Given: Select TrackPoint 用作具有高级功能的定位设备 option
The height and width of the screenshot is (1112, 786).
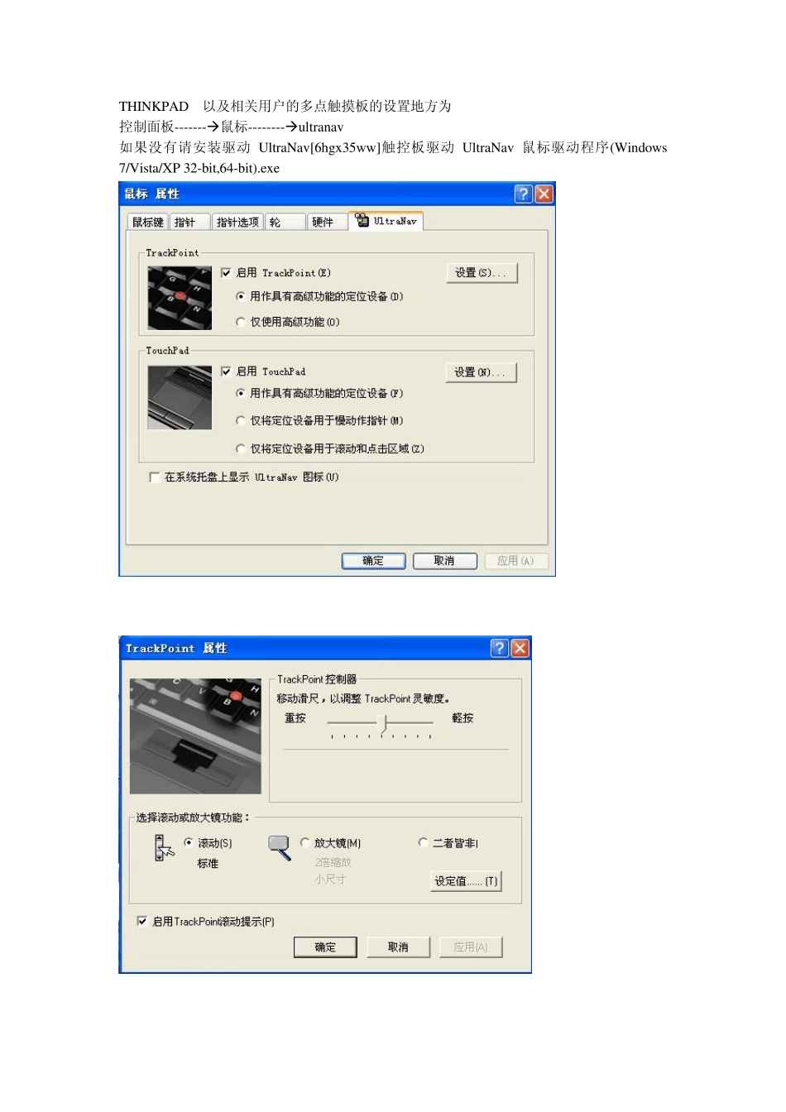Looking at the screenshot, I should pyautogui.click(x=241, y=296).
